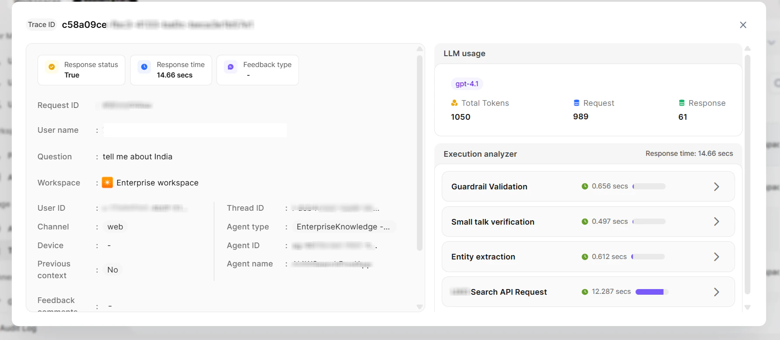Click the blurred User ID value
The width and height of the screenshot is (780, 340).
[145, 208]
